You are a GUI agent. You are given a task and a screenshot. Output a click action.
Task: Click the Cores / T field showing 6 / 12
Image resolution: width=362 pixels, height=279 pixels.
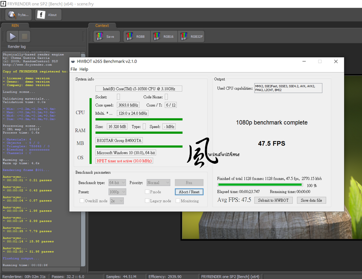(x=171, y=105)
